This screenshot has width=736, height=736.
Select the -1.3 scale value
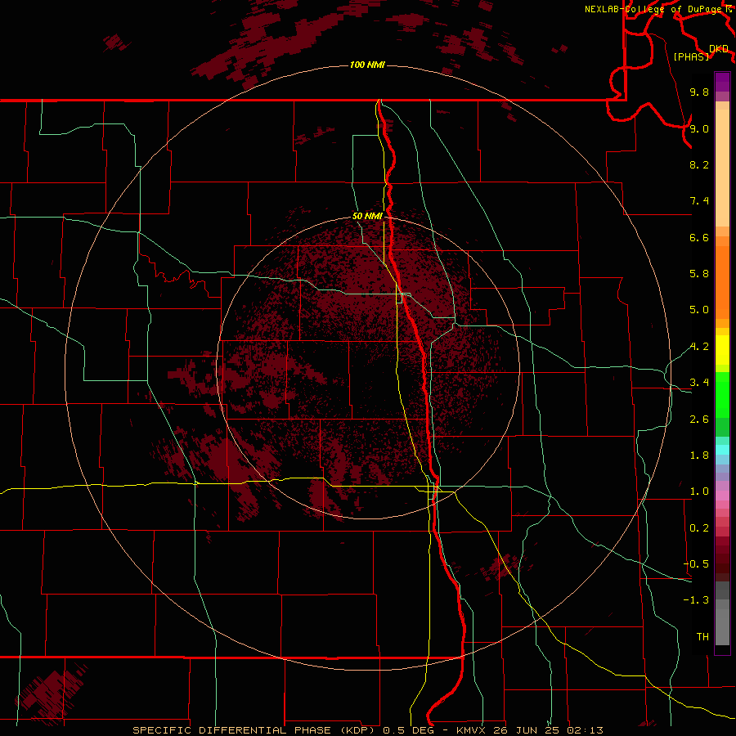coord(696,600)
